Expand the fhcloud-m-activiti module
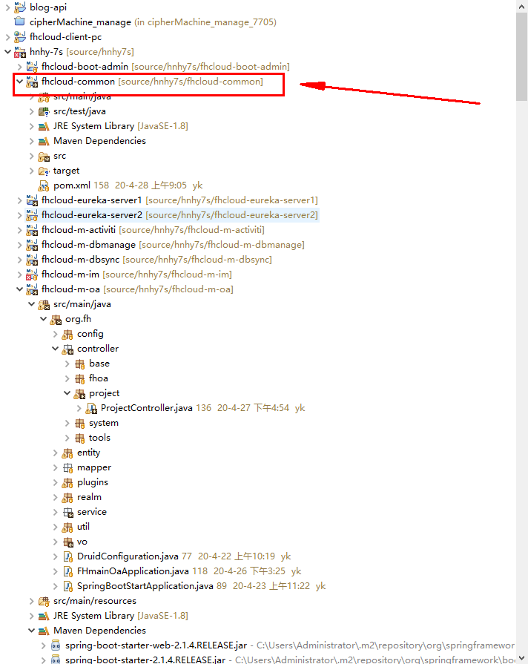 (19, 230)
